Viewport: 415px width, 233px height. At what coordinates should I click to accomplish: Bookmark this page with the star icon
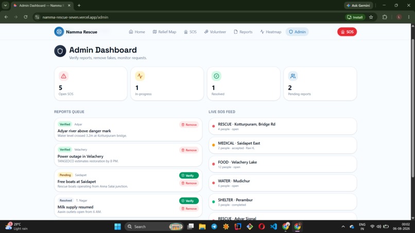(x=371, y=17)
